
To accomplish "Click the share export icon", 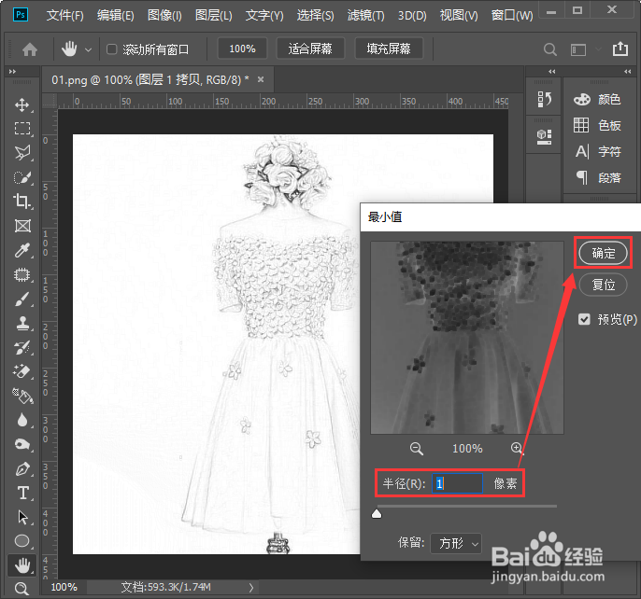I will (x=620, y=49).
